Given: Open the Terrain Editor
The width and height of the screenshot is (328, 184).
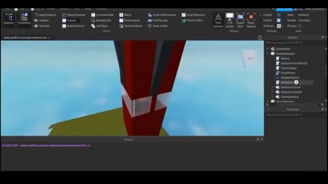Looking at the screenshot, I should (192, 20).
